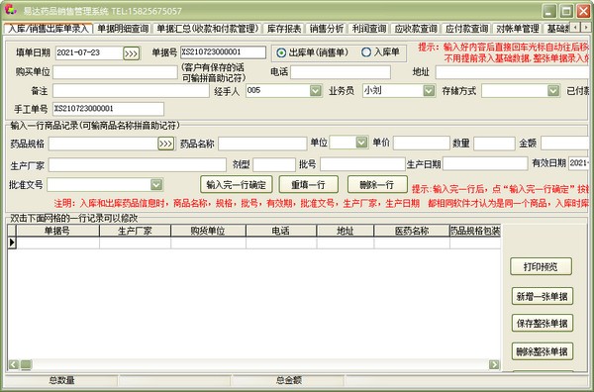The image size is (594, 392).
Task: Click the 地址 input field
Action: [x=513, y=72]
